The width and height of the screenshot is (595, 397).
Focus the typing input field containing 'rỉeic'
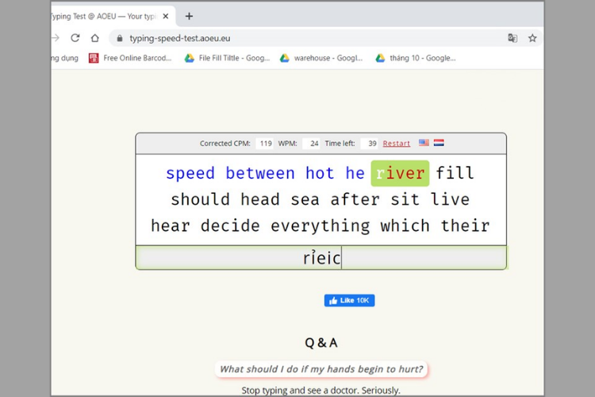point(321,258)
